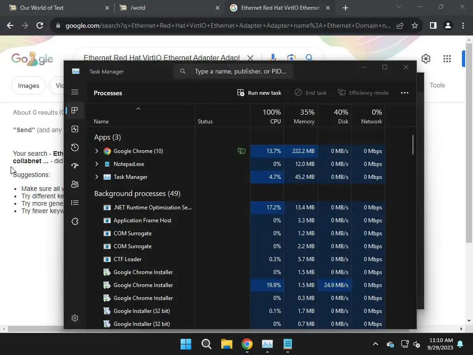This screenshot has width=473, height=355.
Task: Click the Google voice search microphone
Action: 273,57
